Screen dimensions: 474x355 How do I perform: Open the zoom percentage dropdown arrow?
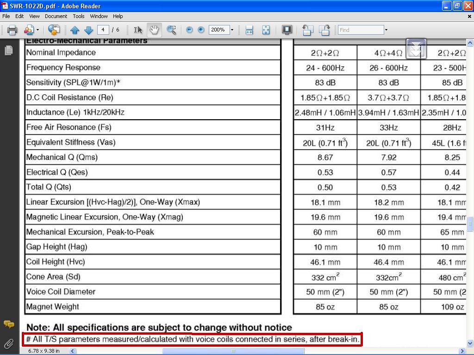(x=232, y=30)
